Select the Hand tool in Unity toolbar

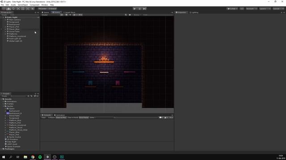(4, 9)
